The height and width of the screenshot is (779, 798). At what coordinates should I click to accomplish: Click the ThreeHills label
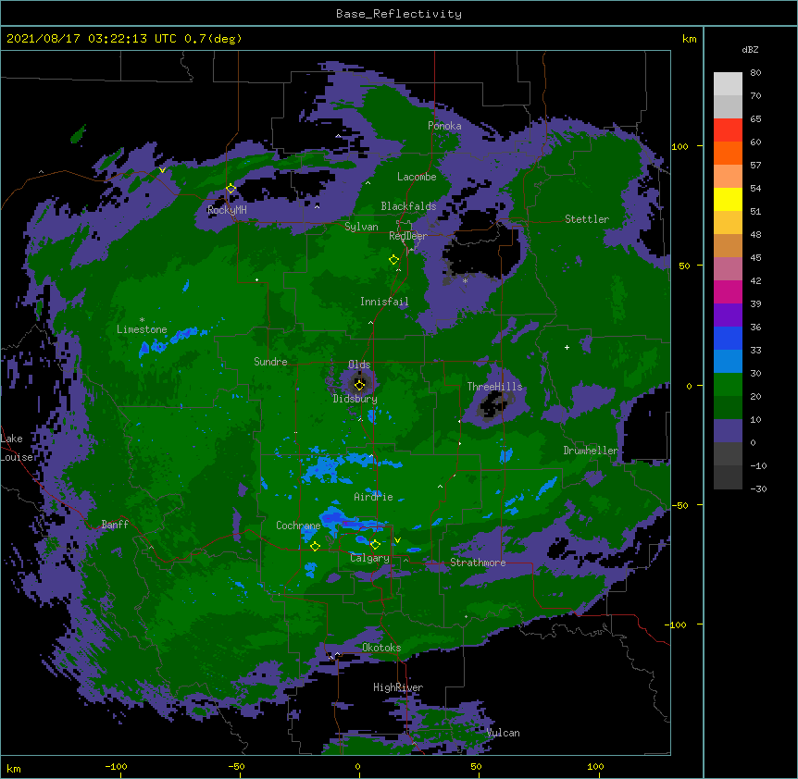(x=494, y=387)
